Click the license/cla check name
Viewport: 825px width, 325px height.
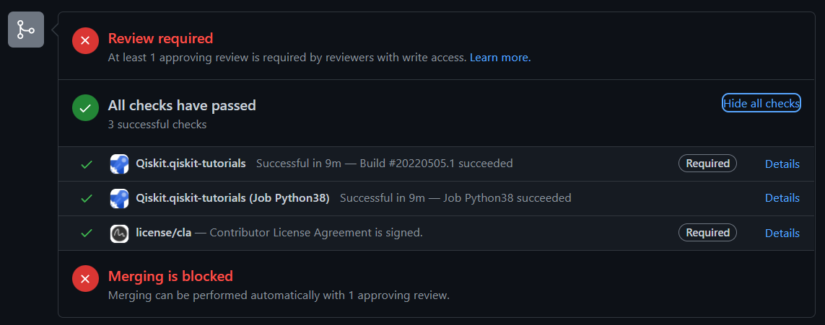pyautogui.click(x=164, y=233)
